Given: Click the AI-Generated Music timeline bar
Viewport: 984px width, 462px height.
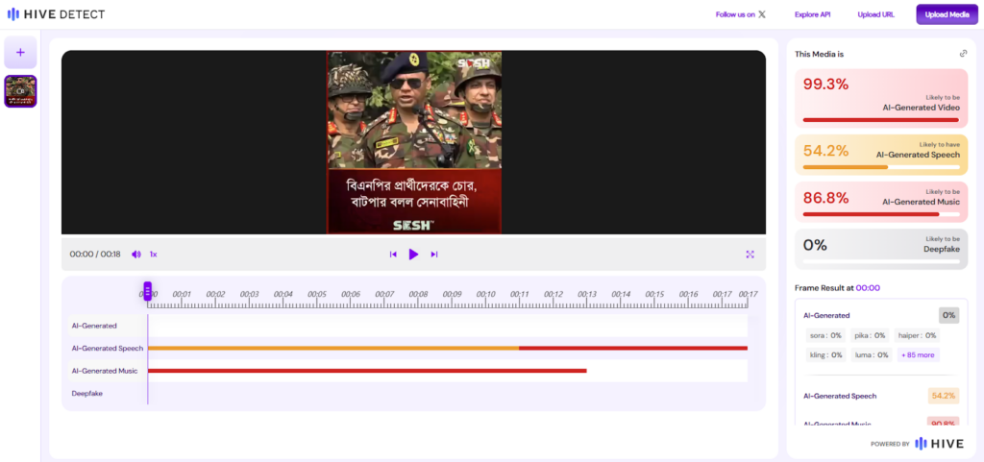Looking at the screenshot, I should (366, 370).
